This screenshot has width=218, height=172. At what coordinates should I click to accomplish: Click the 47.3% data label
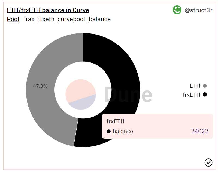[x=40, y=86]
